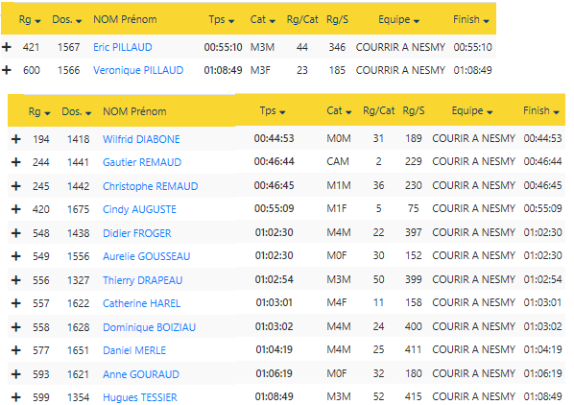Open Wilfrid DIABONE runner link
The width and height of the screenshot is (574, 405).
(x=141, y=139)
